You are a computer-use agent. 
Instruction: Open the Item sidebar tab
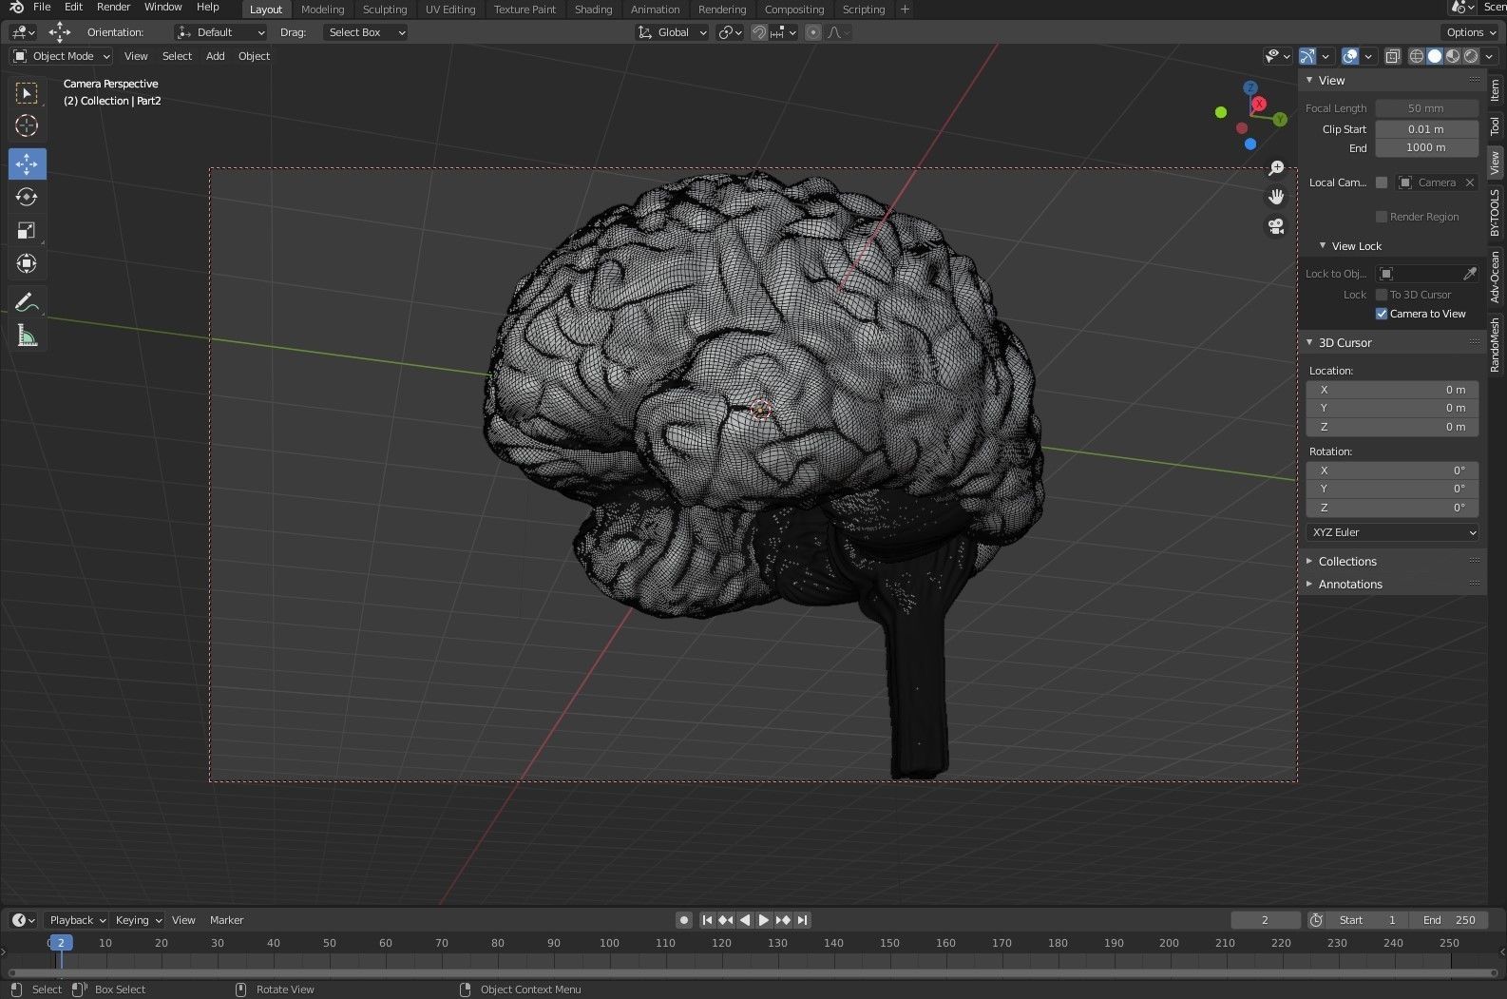click(x=1495, y=90)
